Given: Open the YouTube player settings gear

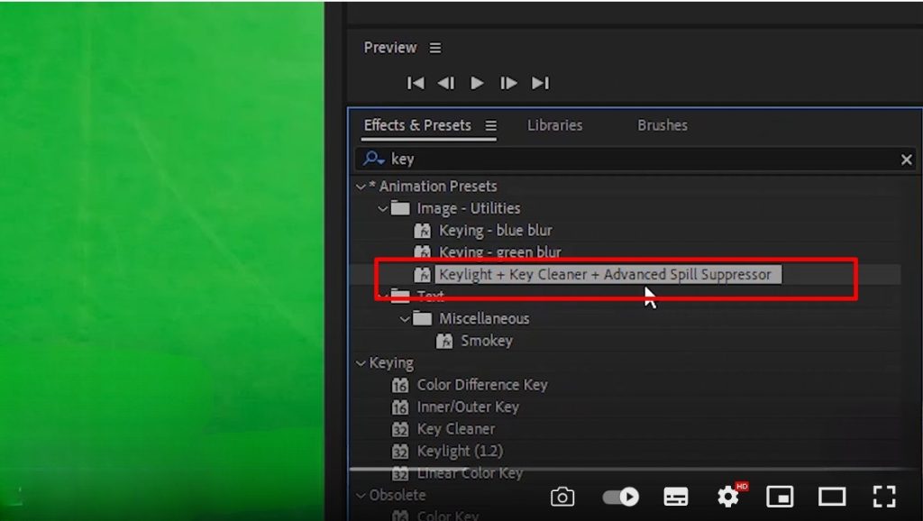Looking at the screenshot, I should point(728,497).
